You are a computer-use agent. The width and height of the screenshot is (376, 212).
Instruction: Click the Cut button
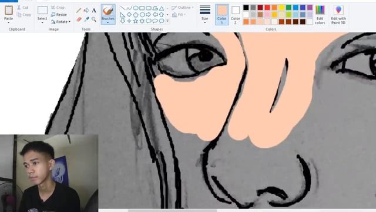(23, 8)
